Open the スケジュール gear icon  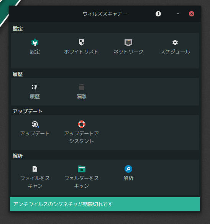pyautogui.click(x=175, y=42)
